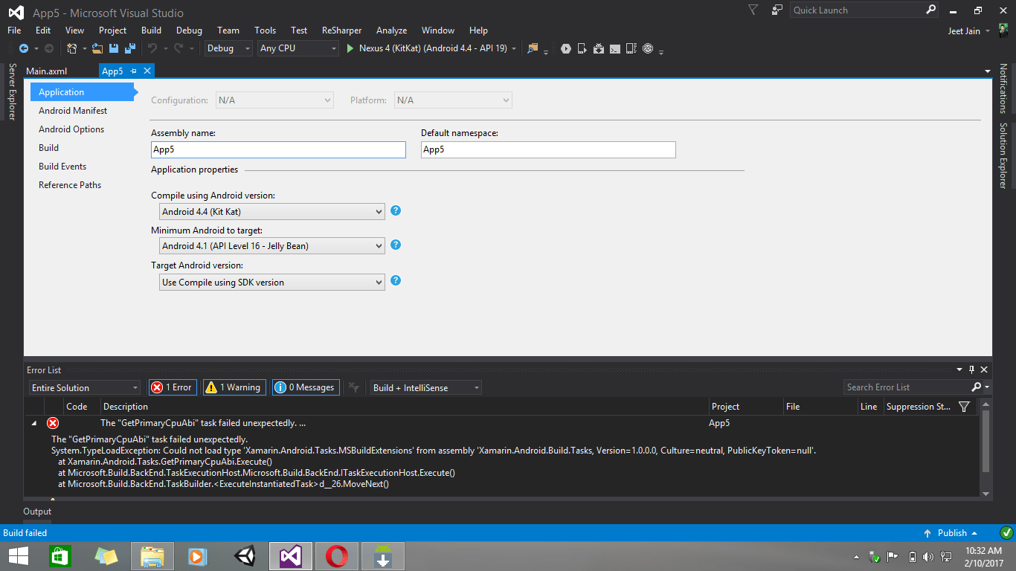Pin the App5 tab with pin icon
This screenshot has width=1016, height=571.
(x=134, y=71)
